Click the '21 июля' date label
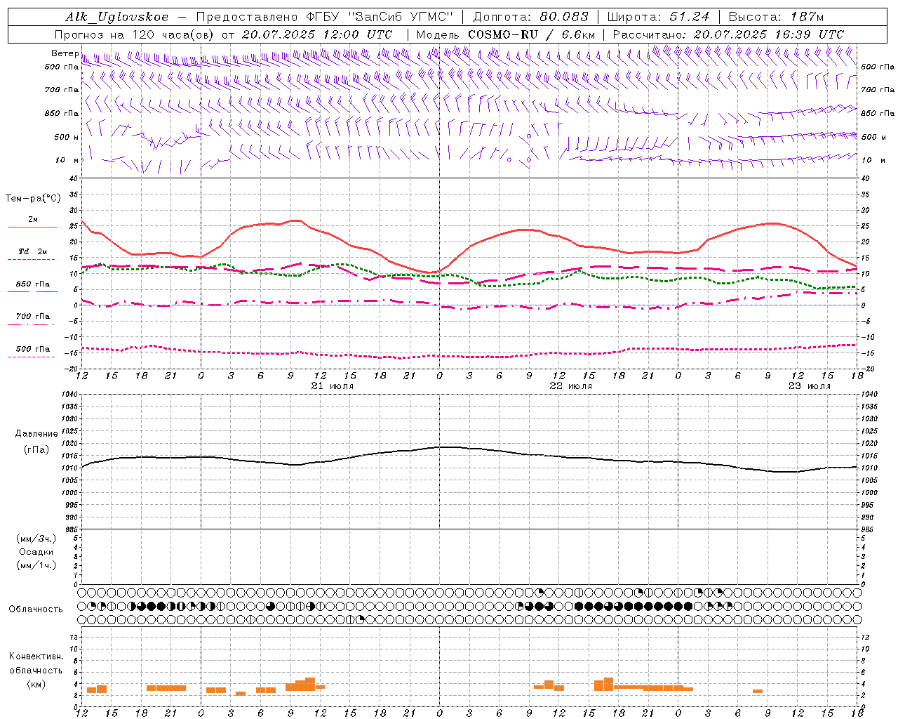This screenshot has height=719, width=898. pos(333,386)
